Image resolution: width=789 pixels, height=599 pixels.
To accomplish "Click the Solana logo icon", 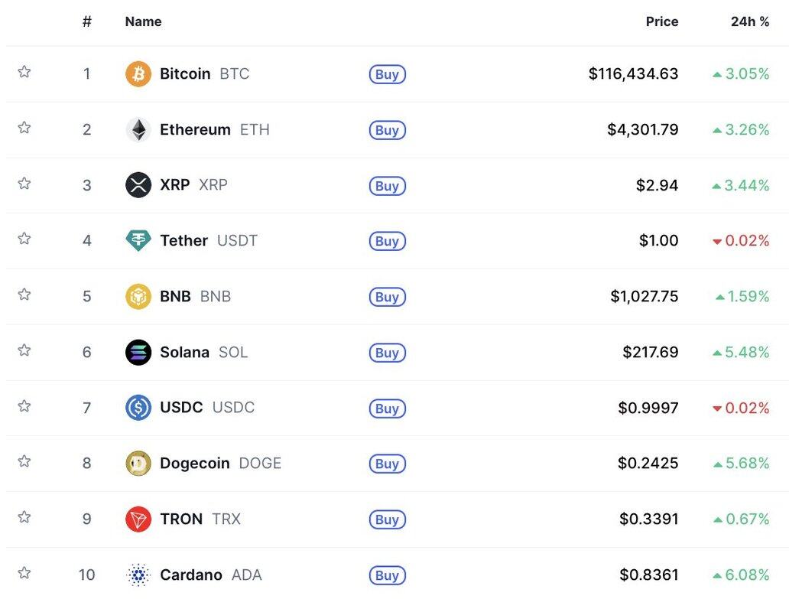I will click(138, 353).
